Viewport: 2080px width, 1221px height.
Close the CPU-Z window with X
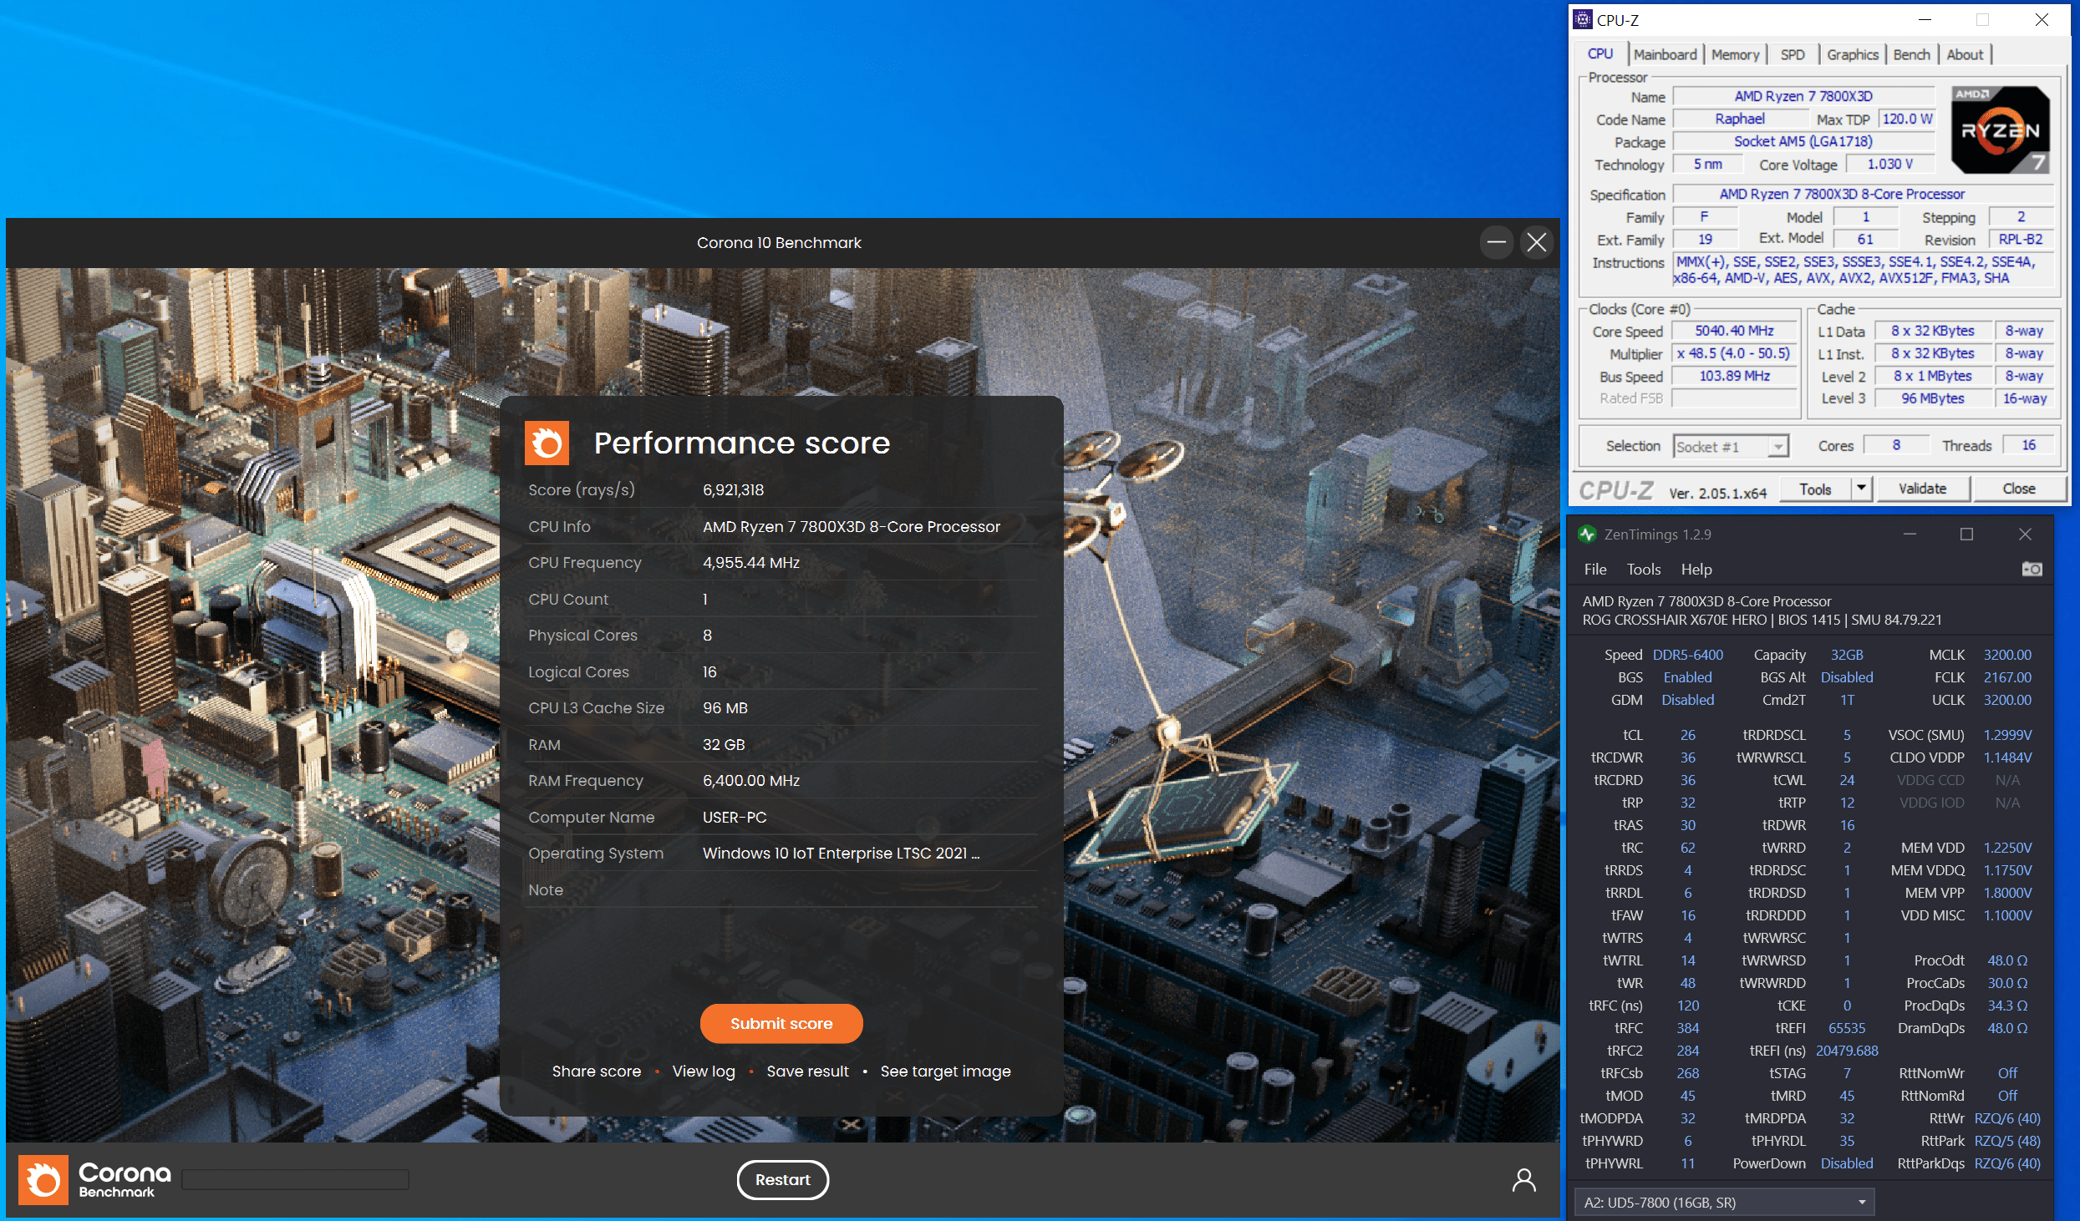click(2042, 20)
